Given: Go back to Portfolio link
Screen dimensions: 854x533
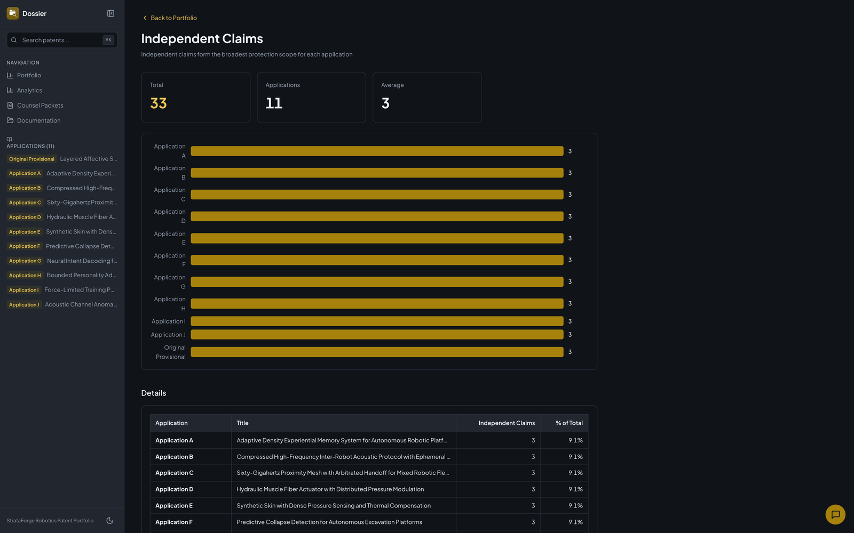Looking at the screenshot, I should 169,18.
